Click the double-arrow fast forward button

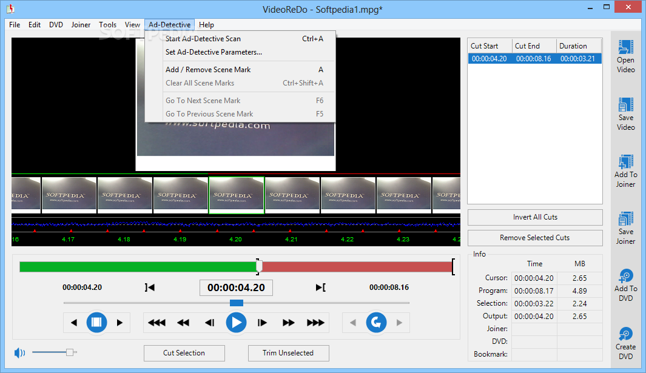tap(288, 323)
